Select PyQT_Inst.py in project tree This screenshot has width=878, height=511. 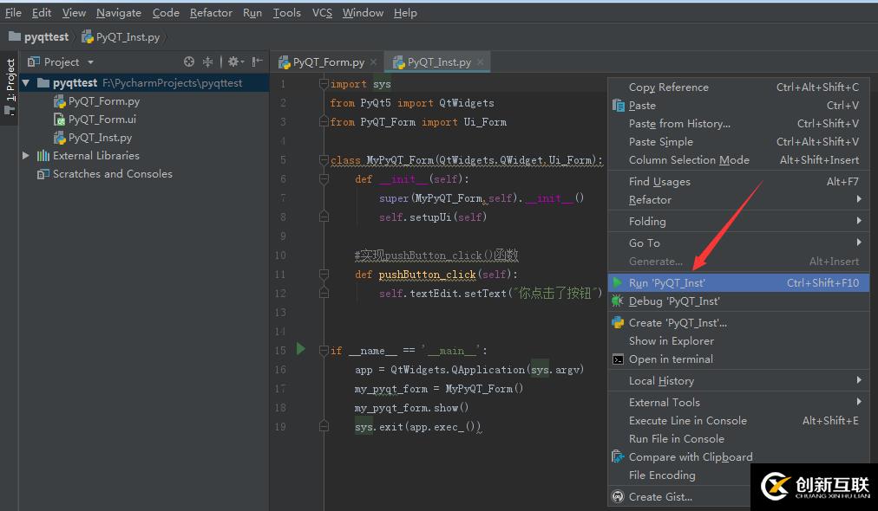pyautogui.click(x=100, y=138)
